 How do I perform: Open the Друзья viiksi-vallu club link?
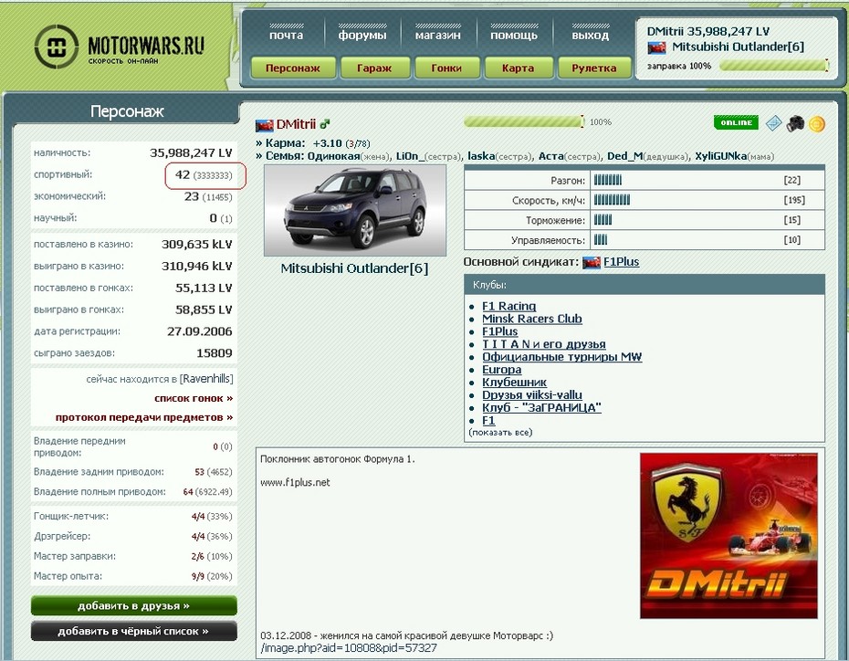532,395
